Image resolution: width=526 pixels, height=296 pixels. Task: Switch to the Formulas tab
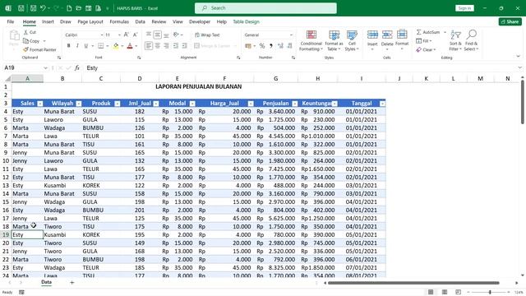coord(119,22)
